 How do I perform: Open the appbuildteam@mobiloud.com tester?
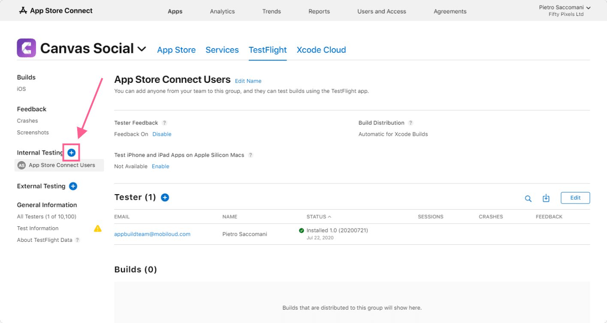point(152,234)
